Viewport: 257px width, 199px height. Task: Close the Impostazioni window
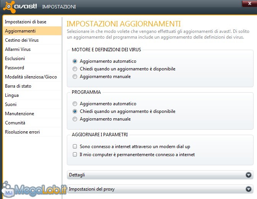[249, 3]
